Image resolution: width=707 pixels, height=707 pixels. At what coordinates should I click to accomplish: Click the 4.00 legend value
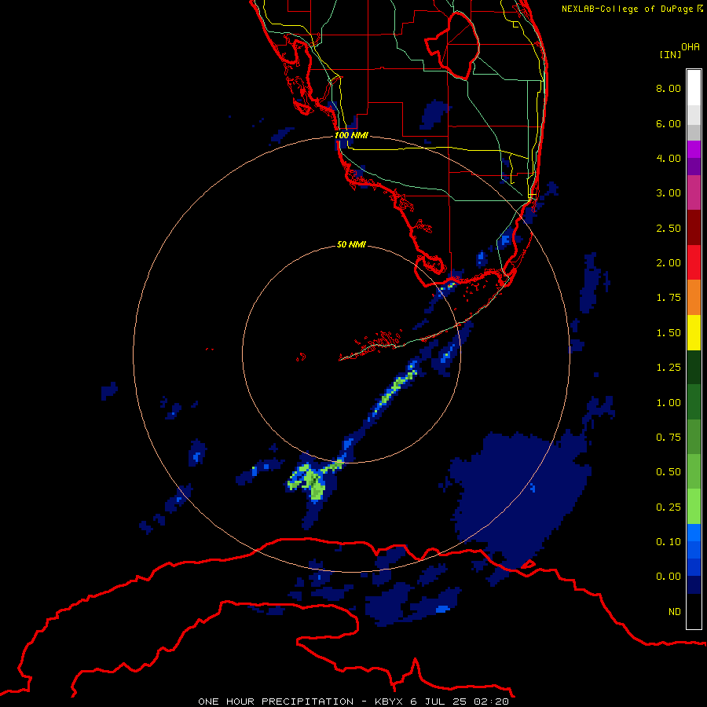tap(669, 158)
